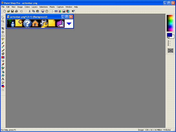Open the Window menu

pos(69,7)
